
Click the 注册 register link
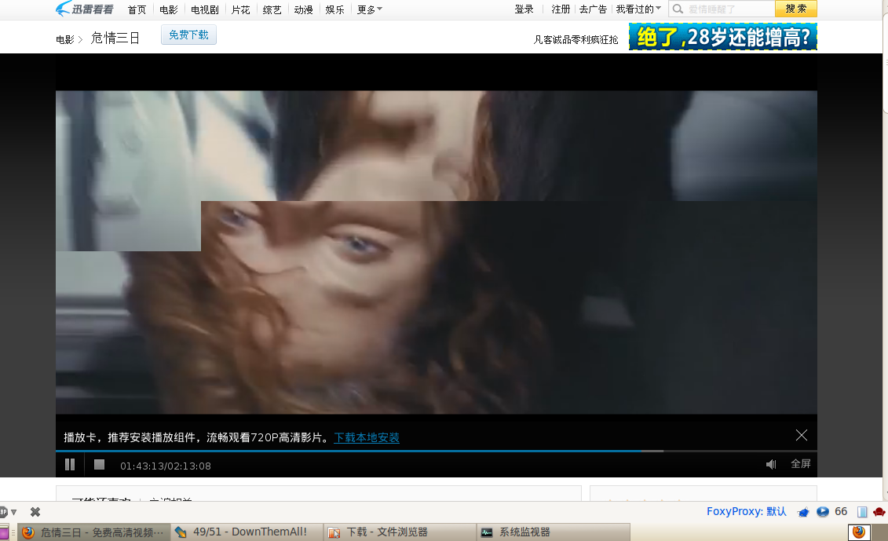tap(561, 9)
